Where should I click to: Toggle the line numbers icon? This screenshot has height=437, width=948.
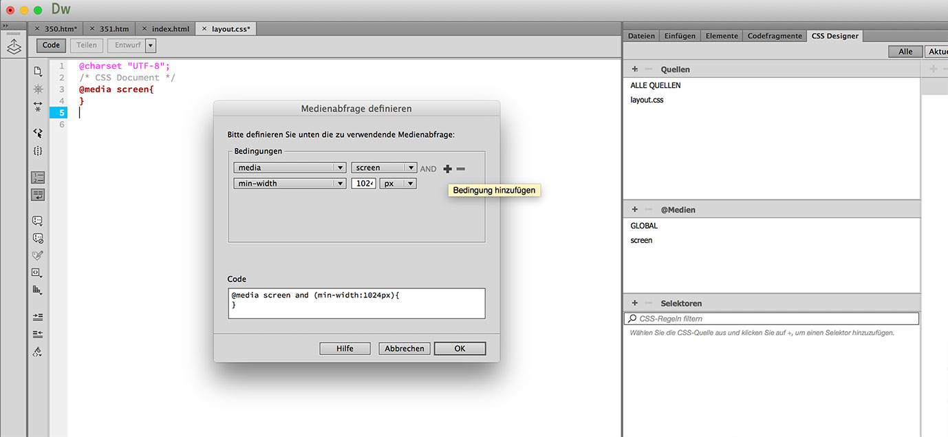click(38, 178)
